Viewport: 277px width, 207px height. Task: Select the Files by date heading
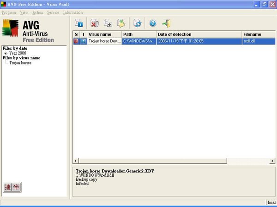tap(15, 48)
